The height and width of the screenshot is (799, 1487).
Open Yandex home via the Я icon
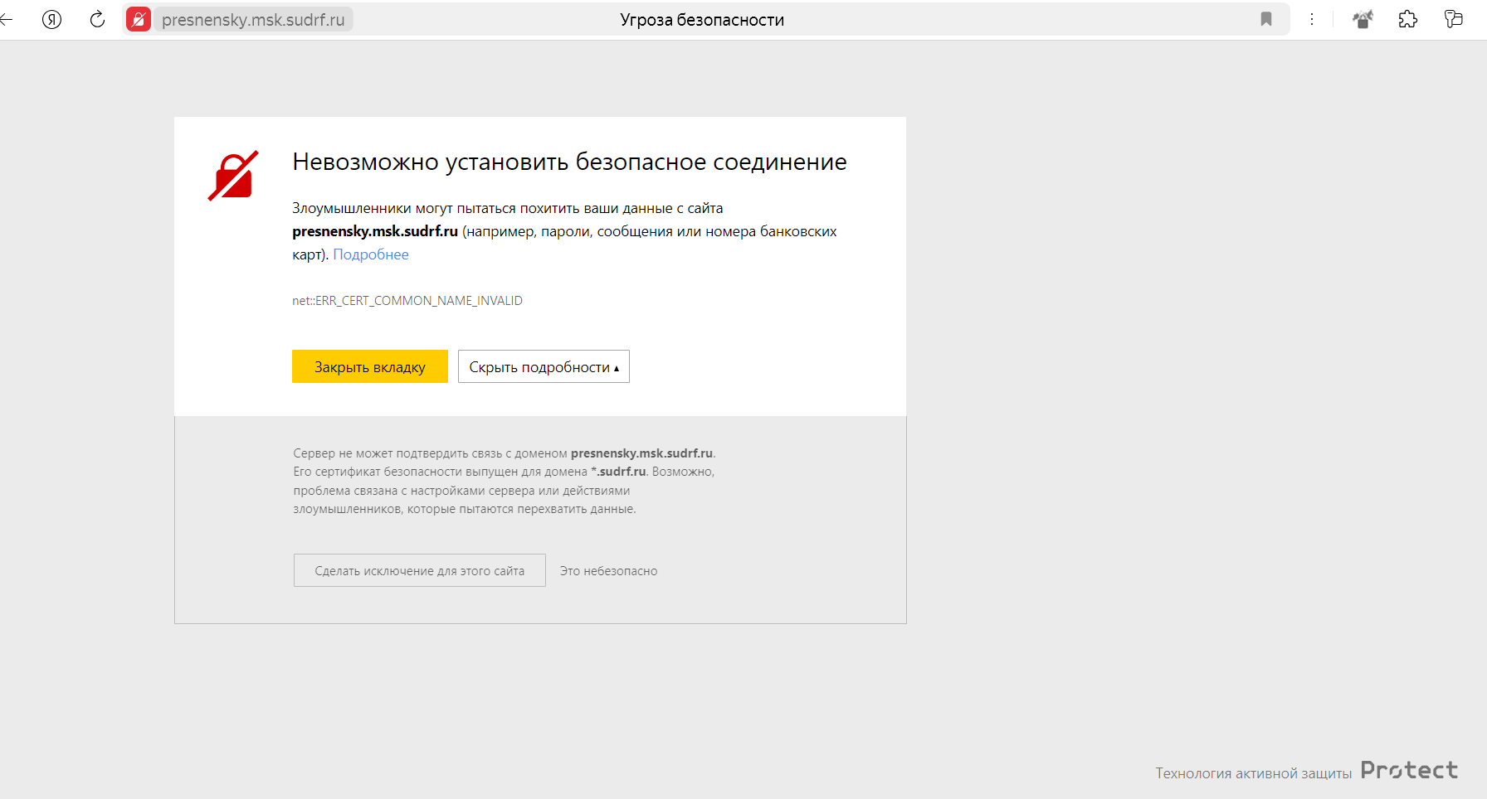(x=51, y=19)
